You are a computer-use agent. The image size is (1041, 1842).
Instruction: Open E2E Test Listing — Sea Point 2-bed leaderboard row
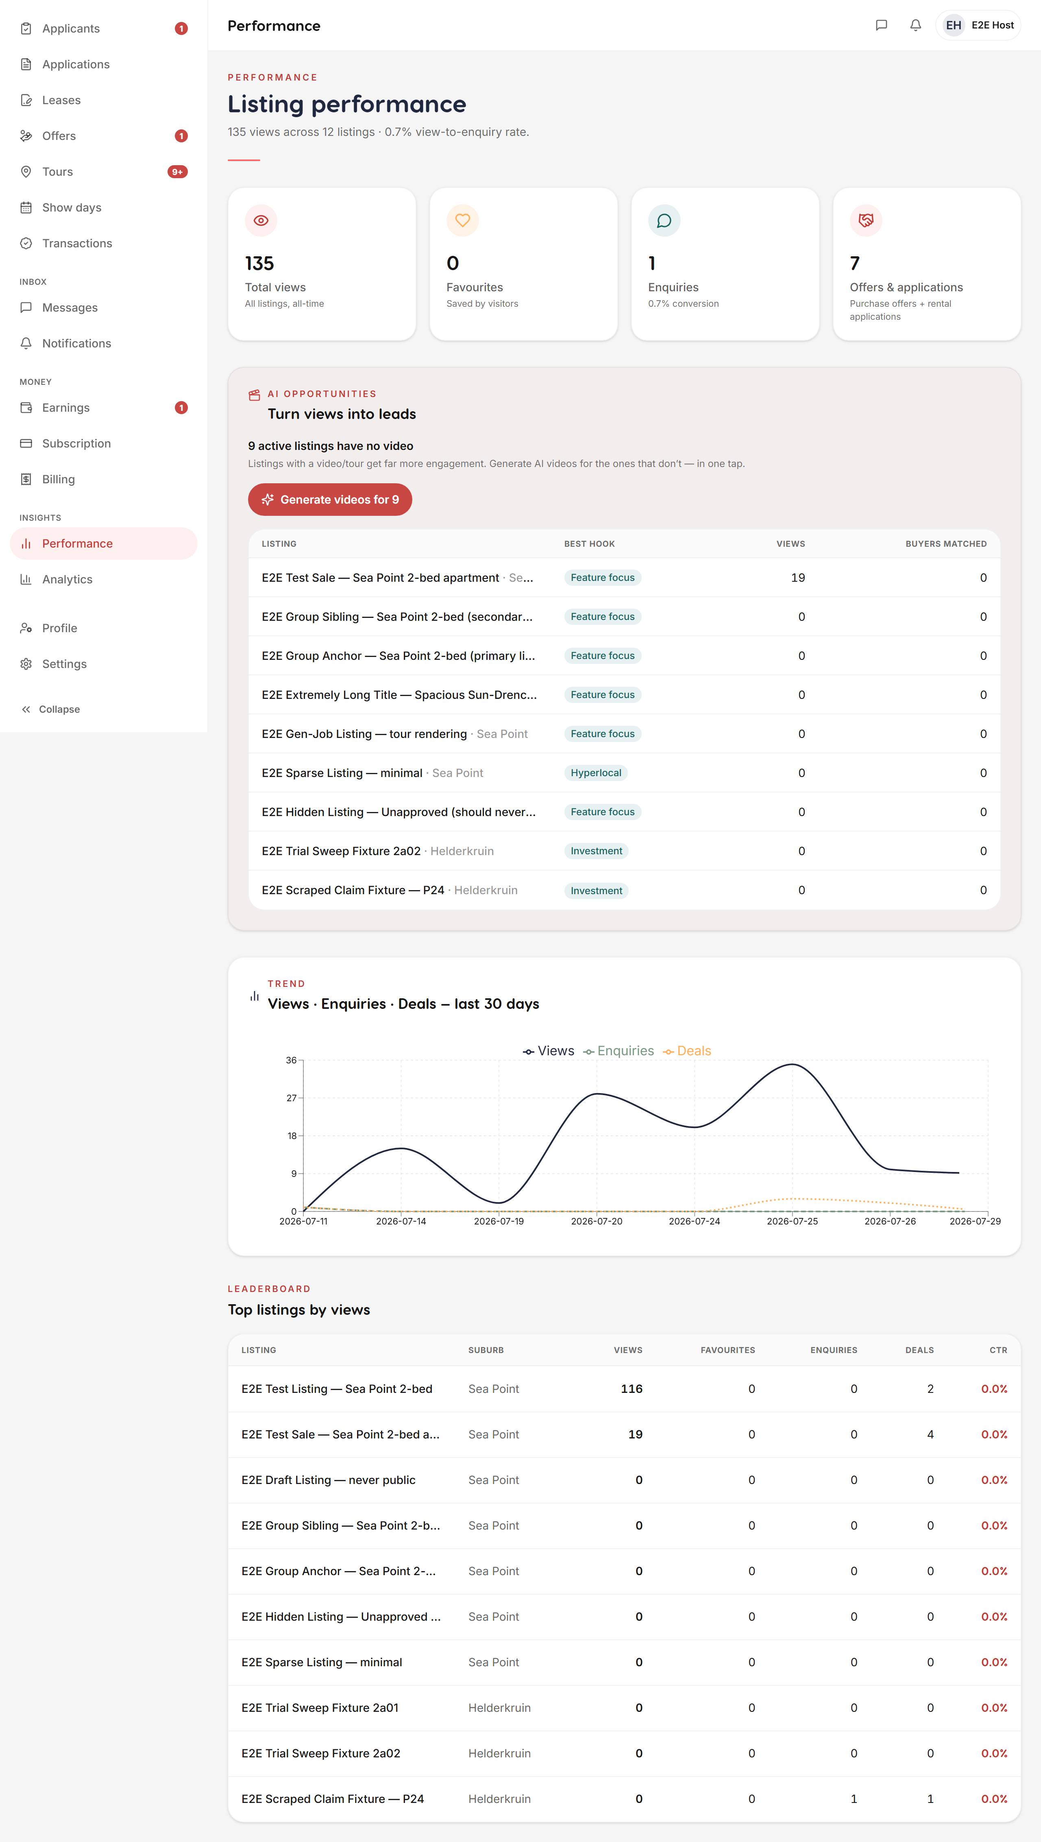coord(624,1389)
